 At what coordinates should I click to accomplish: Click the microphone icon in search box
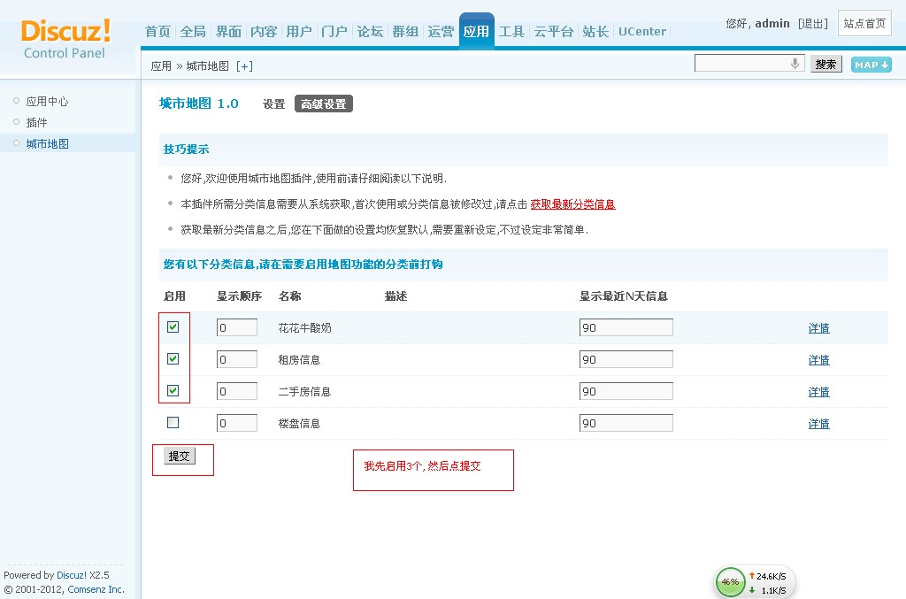(x=795, y=64)
